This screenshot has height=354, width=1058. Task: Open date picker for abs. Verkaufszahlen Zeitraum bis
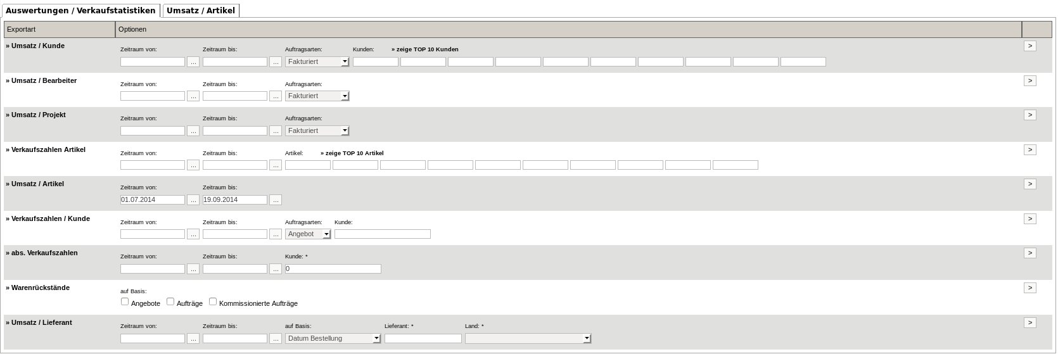coord(276,269)
